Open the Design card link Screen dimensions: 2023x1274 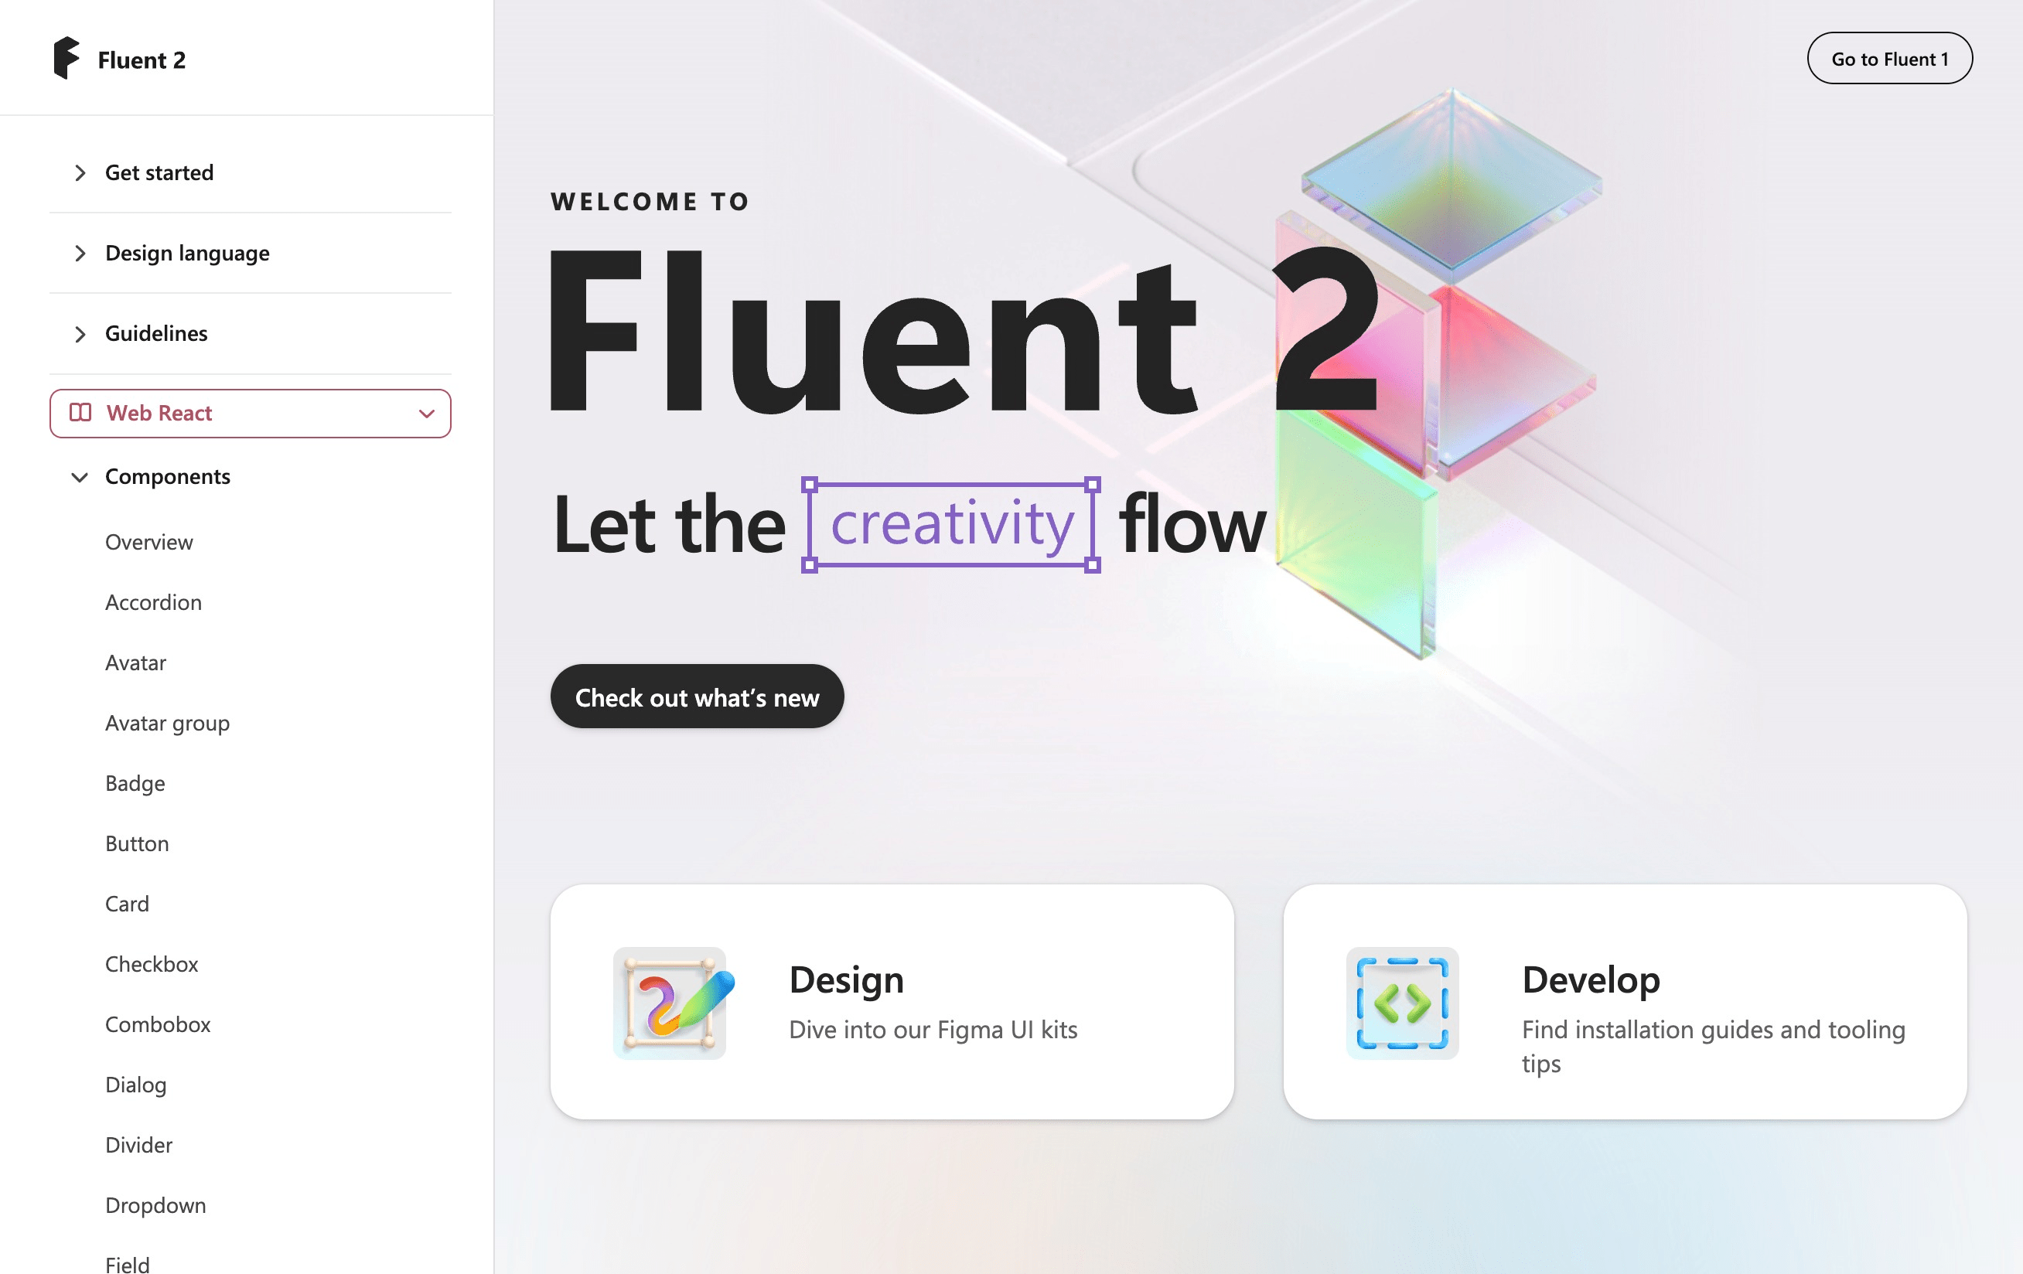[892, 1003]
